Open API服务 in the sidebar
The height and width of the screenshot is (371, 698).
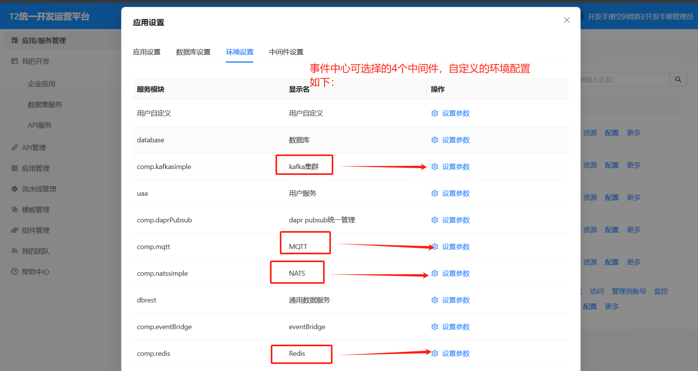pos(40,125)
